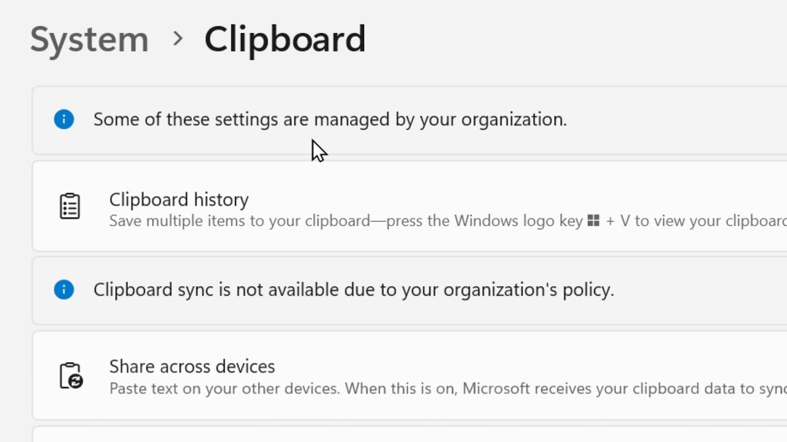Click the '+ V' shortcut text
Viewport: 787px width, 442px height.
(618, 221)
